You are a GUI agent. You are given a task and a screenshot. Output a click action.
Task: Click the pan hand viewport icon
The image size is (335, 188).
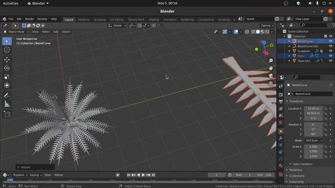coord(271,68)
